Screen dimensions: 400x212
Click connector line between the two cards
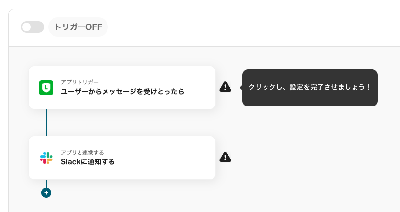coord(46,123)
